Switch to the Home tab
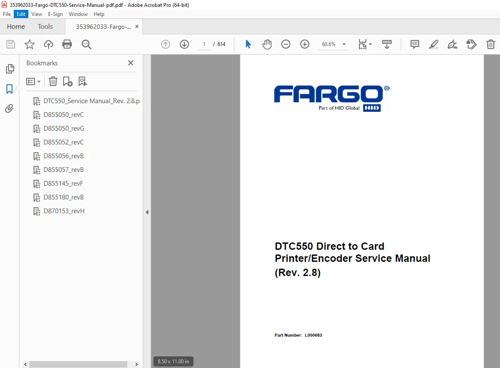The height and width of the screenshot is (368, 500). tap(16, 27)
